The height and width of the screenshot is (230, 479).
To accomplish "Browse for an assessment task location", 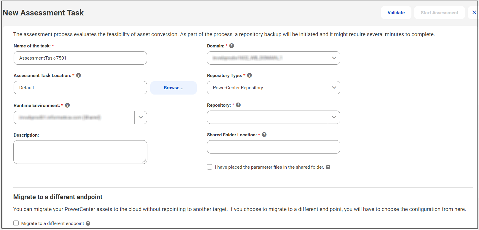I will [173, 88].
